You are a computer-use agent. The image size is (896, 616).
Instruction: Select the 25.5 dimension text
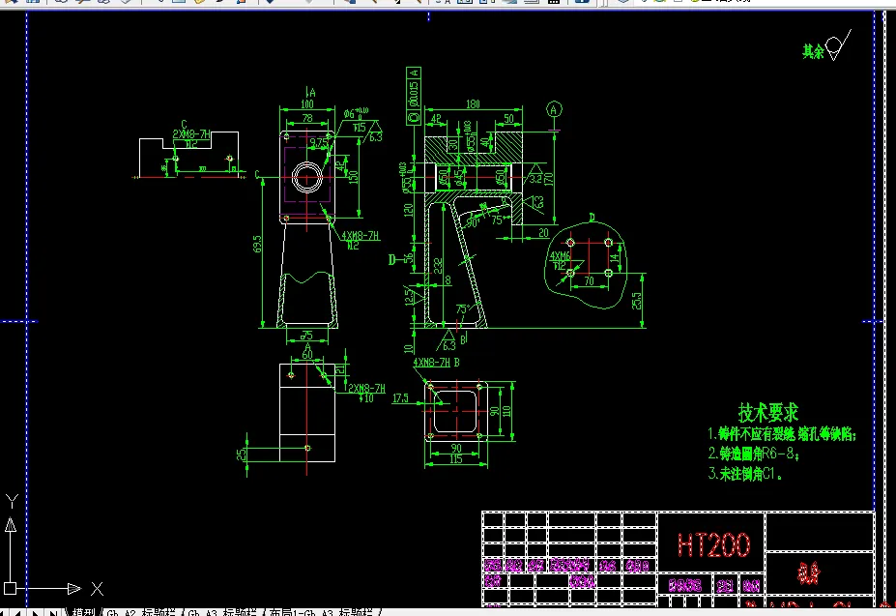tap(637, 301)
